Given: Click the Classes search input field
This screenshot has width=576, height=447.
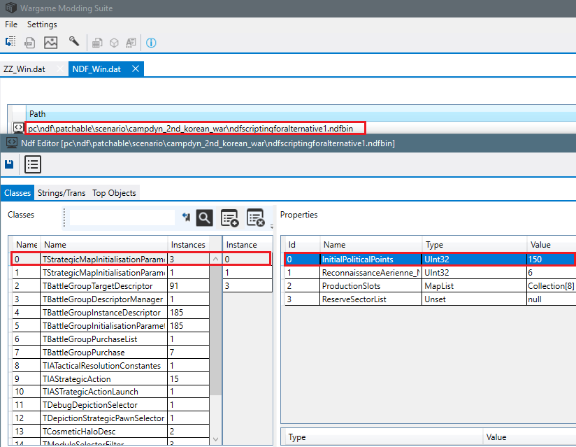Looking at the screenshot, I should pyautogui.click(x=122, y=218).
